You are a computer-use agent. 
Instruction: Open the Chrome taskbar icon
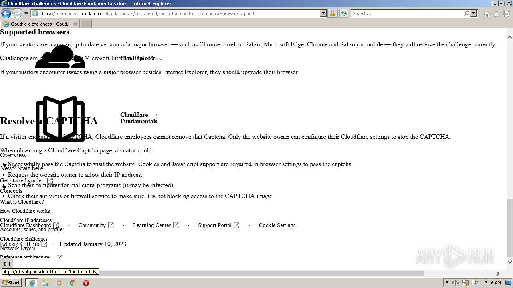(73, 283)
